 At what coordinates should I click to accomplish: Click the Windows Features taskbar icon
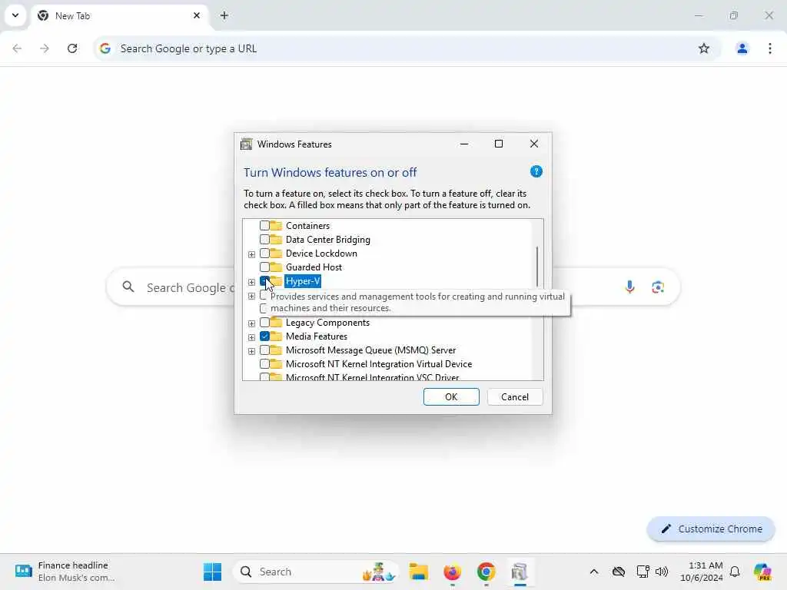point(520,572)
